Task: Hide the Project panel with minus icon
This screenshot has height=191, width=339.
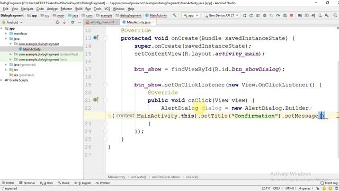Action: tap(79, 22)
